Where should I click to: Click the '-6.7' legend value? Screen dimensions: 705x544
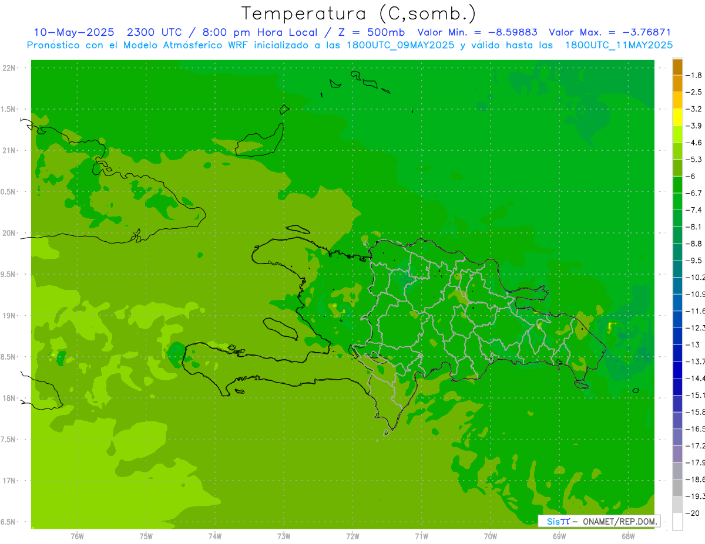[695, 193]
